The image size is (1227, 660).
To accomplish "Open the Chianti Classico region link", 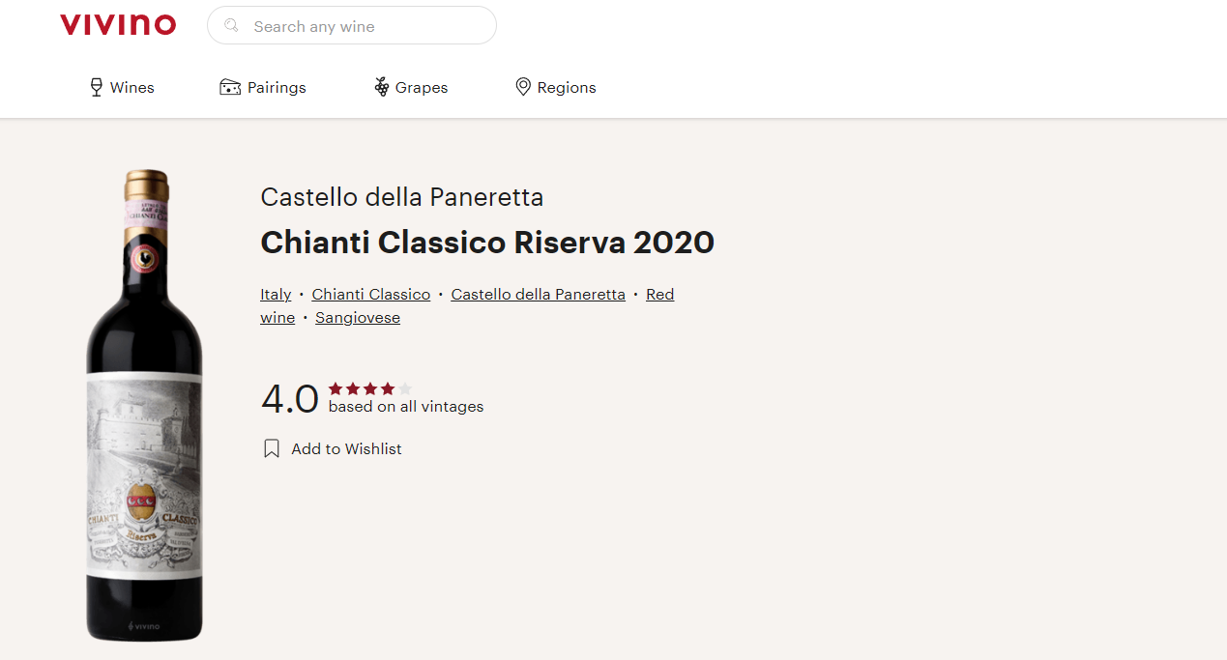I will pos(371,294).
